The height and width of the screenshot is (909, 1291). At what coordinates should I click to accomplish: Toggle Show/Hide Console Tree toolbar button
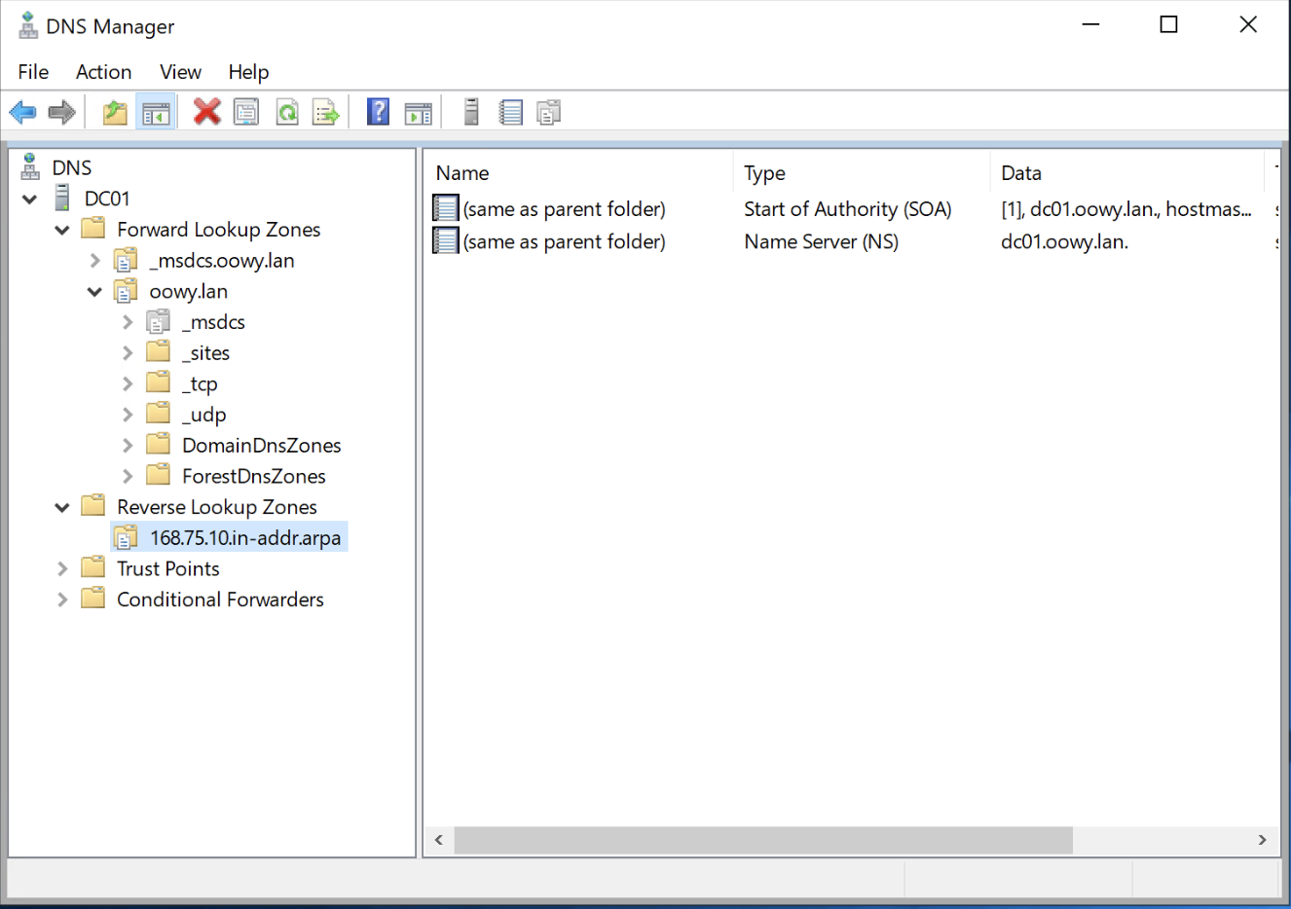point(156,113)
